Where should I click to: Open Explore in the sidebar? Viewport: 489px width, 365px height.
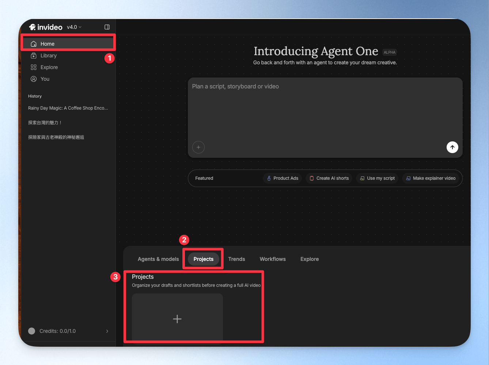pyautogui.click(x=68, y=67)
